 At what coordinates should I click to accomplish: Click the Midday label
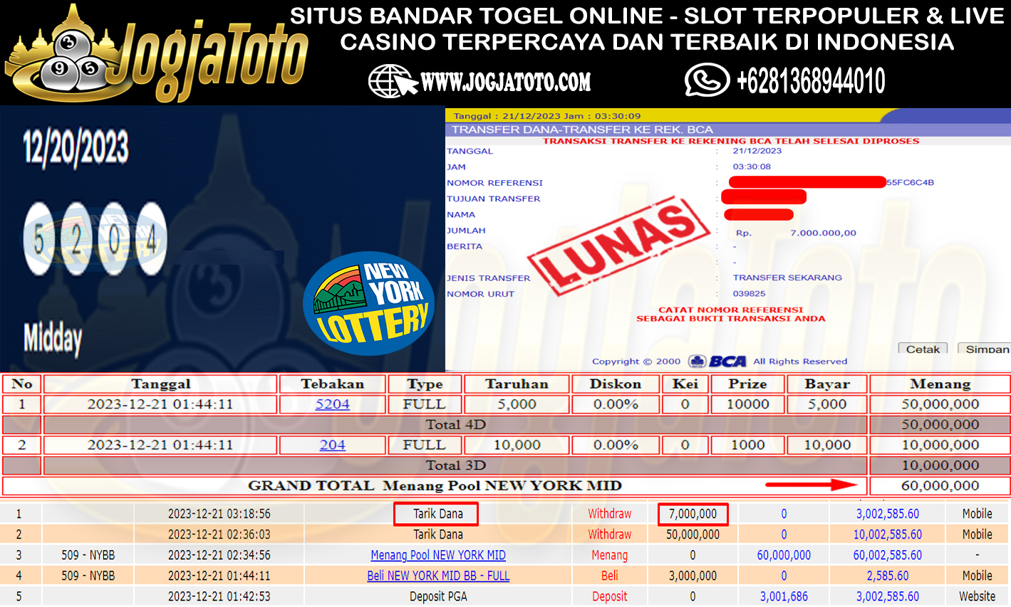point(53,338)
